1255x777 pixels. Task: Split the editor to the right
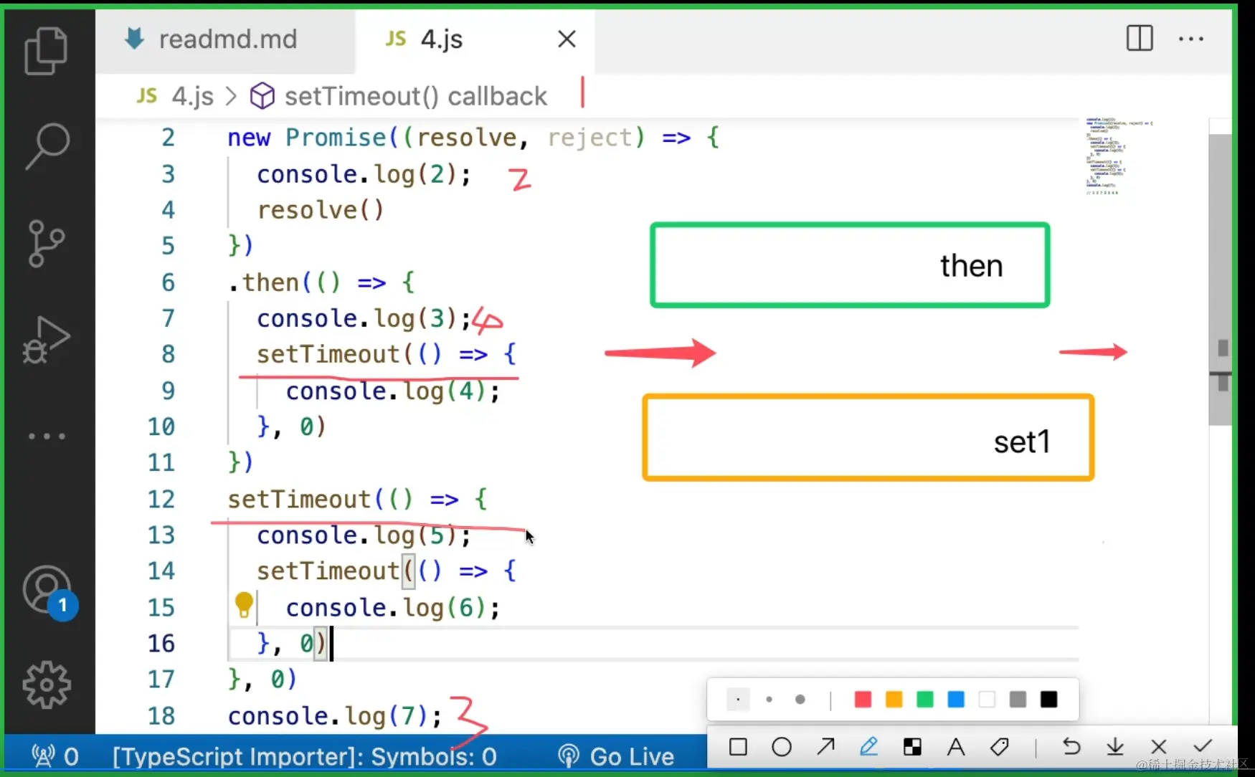coord(1140,38)
